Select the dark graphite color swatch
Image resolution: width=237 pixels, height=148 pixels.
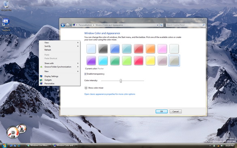[103, 49]
